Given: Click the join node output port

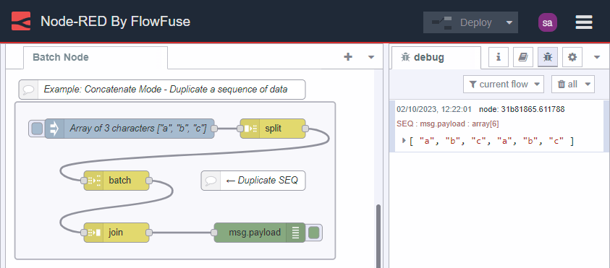Looking at the screenshot, I should [149, 233].
